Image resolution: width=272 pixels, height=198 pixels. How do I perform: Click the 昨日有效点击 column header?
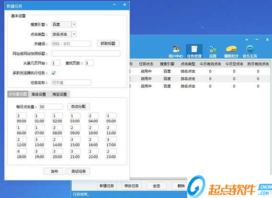pos(258,64)
